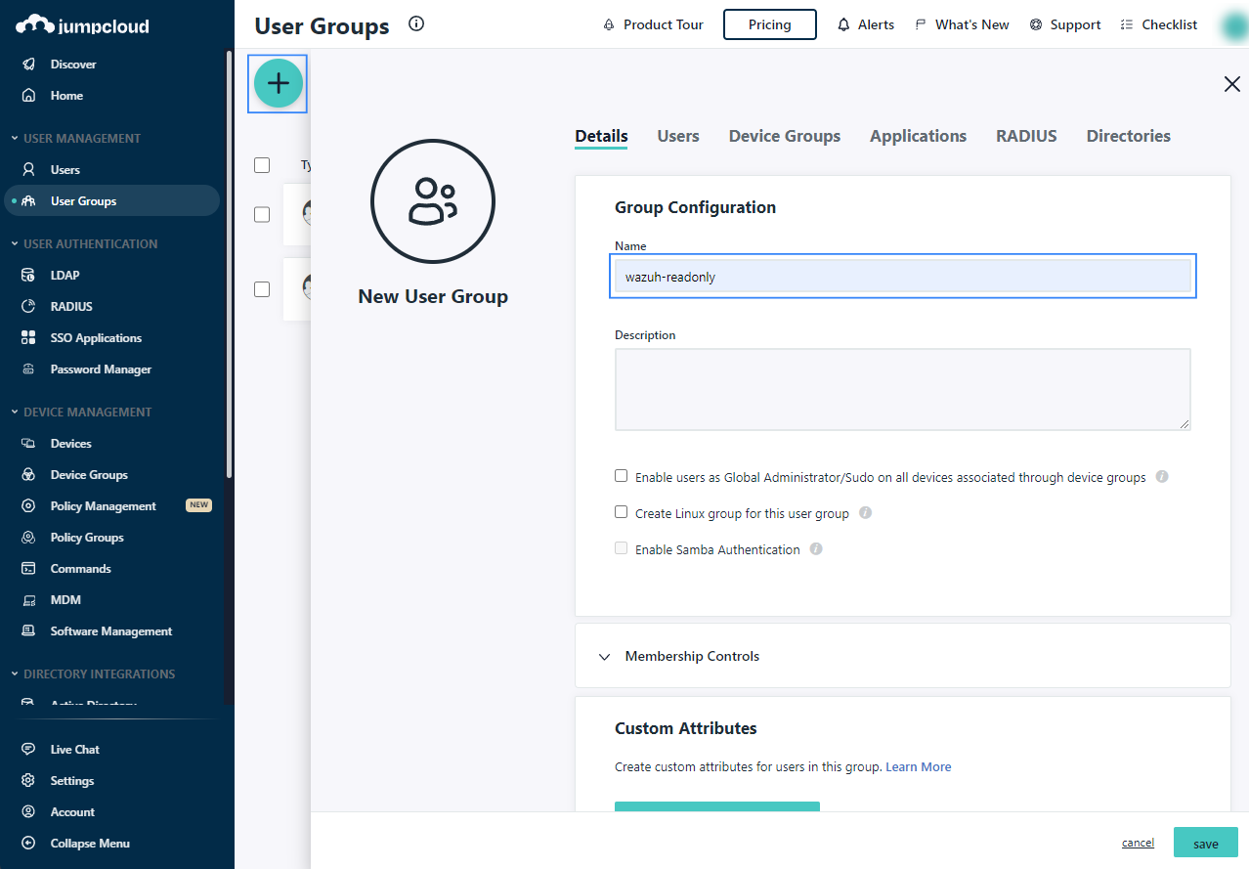1249x869 pixels.
Task: Switch to the Device Groups tab
Action: 784,137
